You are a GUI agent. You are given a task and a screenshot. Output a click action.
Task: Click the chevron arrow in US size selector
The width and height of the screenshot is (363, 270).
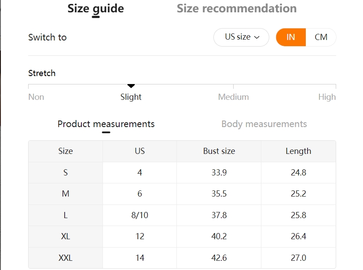point(257,37)
